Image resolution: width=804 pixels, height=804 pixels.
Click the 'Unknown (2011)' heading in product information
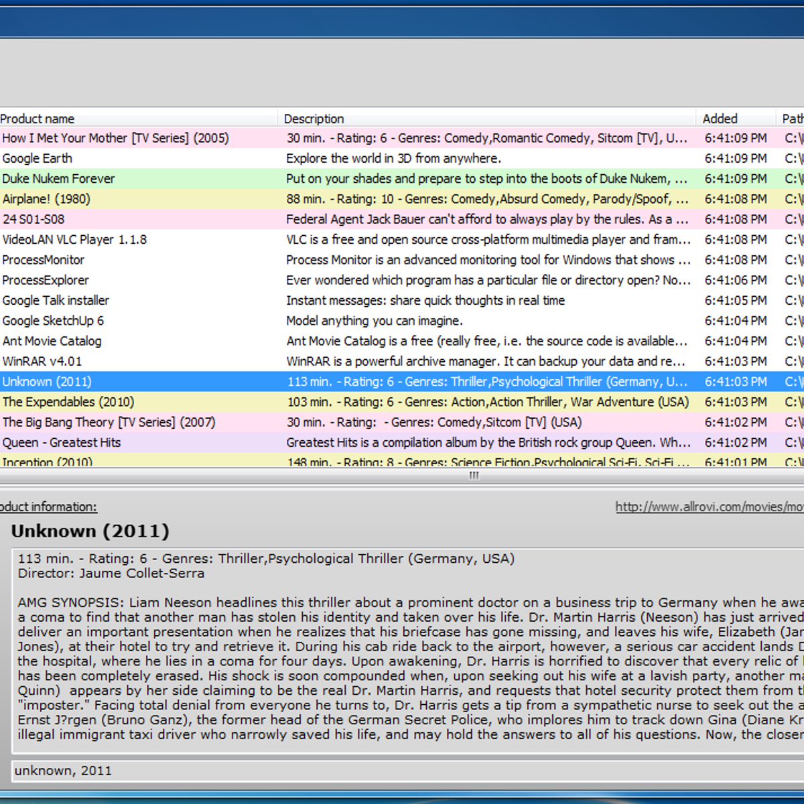(90, 531)
